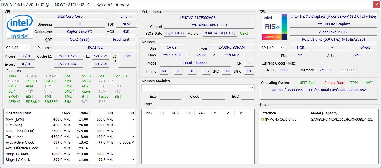381x168 pixels.
Task: Click the 64-bit bus width field
Action: coord(365,48)
